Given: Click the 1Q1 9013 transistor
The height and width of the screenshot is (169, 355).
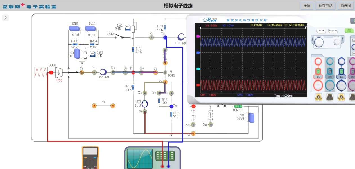Looking at the screenshot, I should pyautogui.click(x=165, y=73).
